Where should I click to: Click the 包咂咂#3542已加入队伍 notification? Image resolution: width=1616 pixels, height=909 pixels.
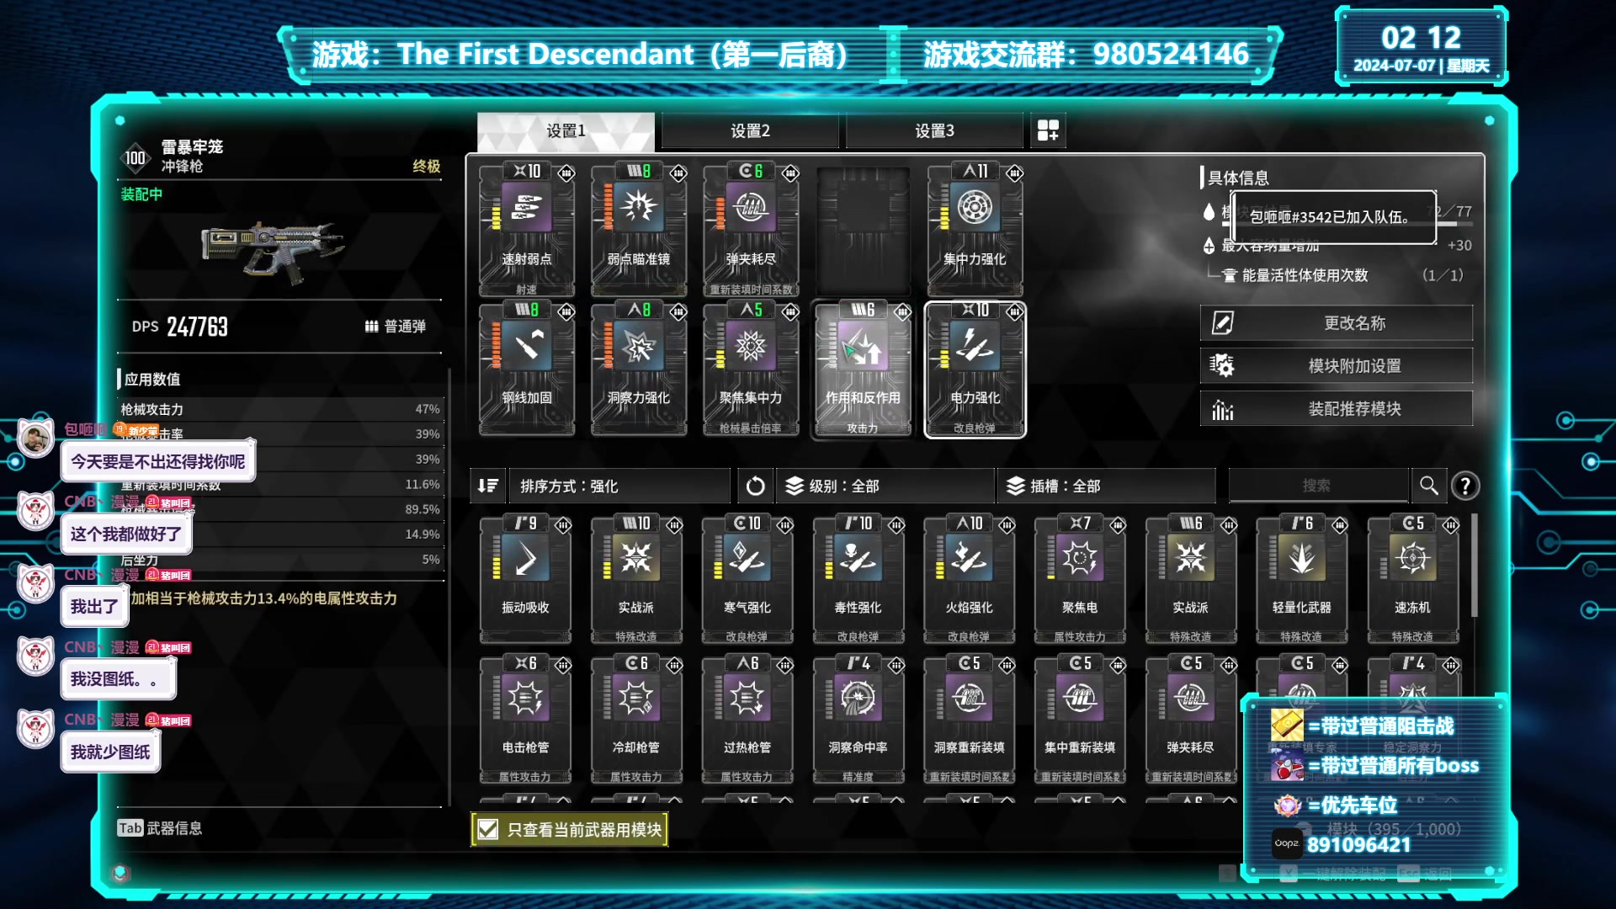point(1333,217)
